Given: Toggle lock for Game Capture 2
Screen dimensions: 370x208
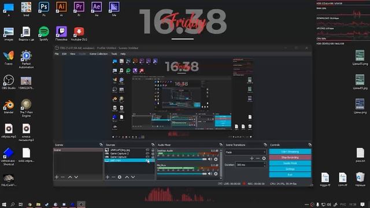Looking at the screenshot, I should 153,154.
